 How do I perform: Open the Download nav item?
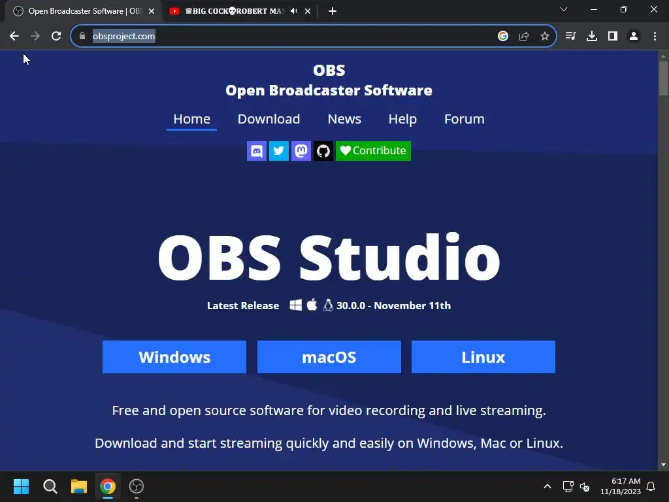coord(269,119)
